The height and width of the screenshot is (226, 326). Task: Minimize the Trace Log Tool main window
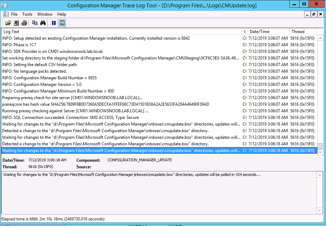click(294, 4)
